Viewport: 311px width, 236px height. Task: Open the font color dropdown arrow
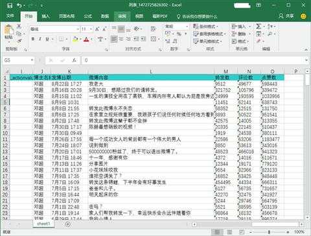click(x=91, y=39)
